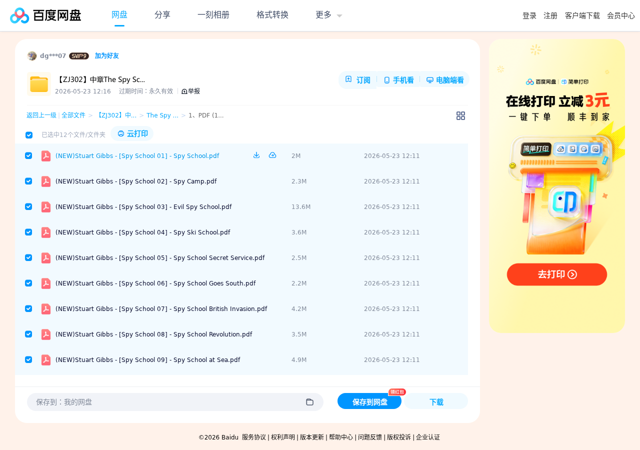Subscribe with 订阅 button

point(358,80)
